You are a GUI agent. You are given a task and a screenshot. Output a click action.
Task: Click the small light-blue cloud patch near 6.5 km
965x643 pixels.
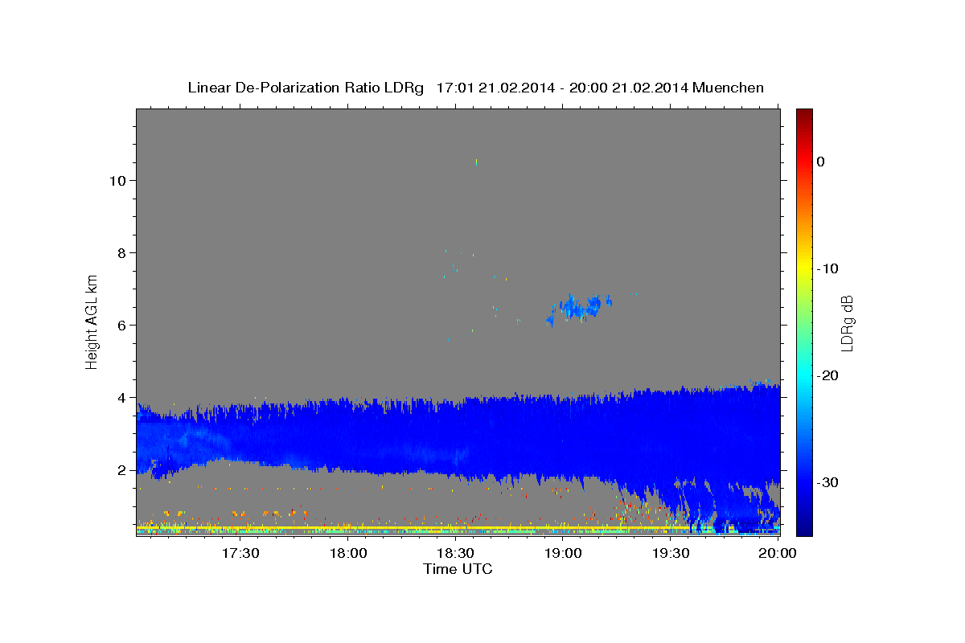580,308
